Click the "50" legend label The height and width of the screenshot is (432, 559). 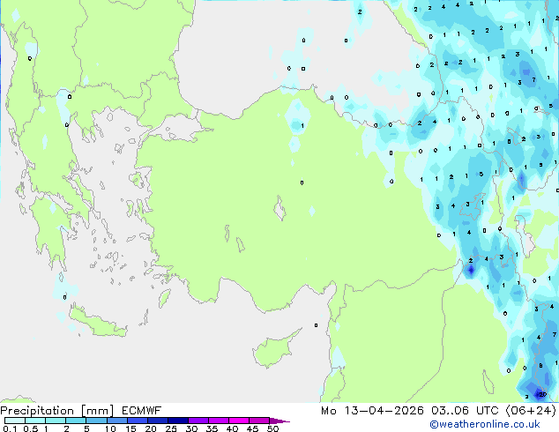pos(272,428)
